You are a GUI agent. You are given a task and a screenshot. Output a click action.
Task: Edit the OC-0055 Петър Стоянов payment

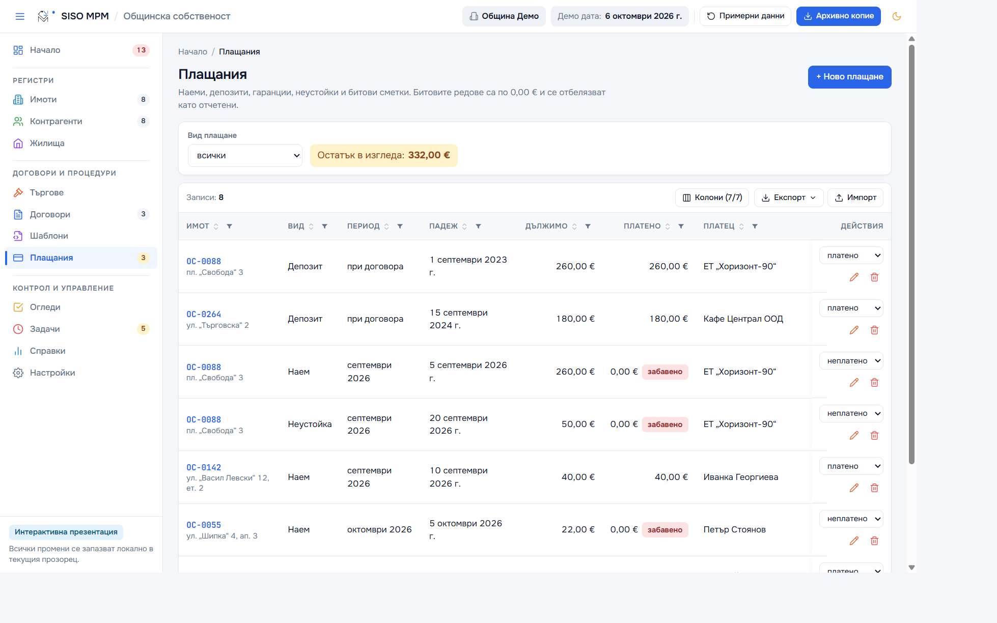pyautogui.click(x=854, y=541)
